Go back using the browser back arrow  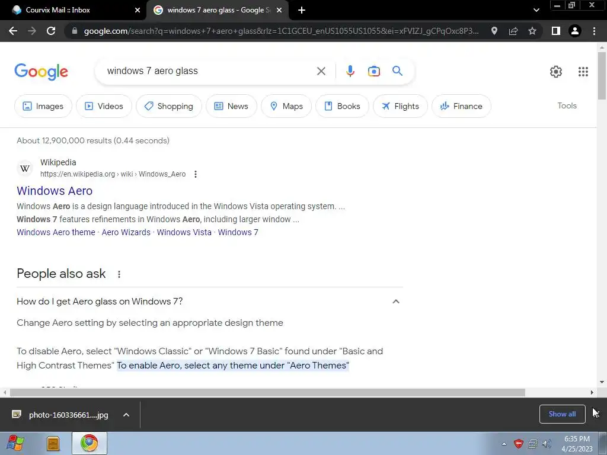click(x=13, y=31)
